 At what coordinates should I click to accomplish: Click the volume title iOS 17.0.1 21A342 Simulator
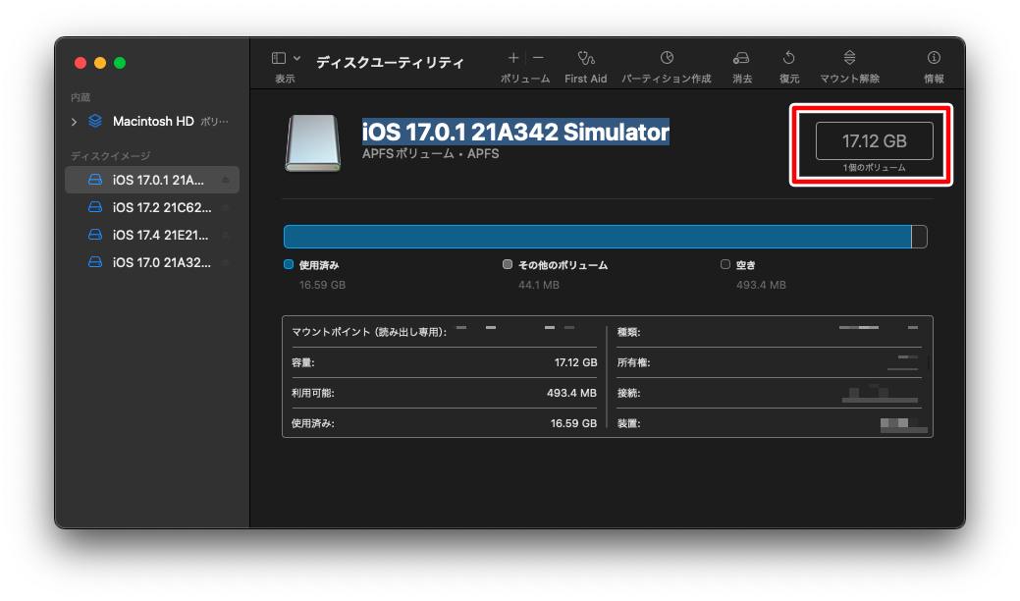[x=515, y=132]
